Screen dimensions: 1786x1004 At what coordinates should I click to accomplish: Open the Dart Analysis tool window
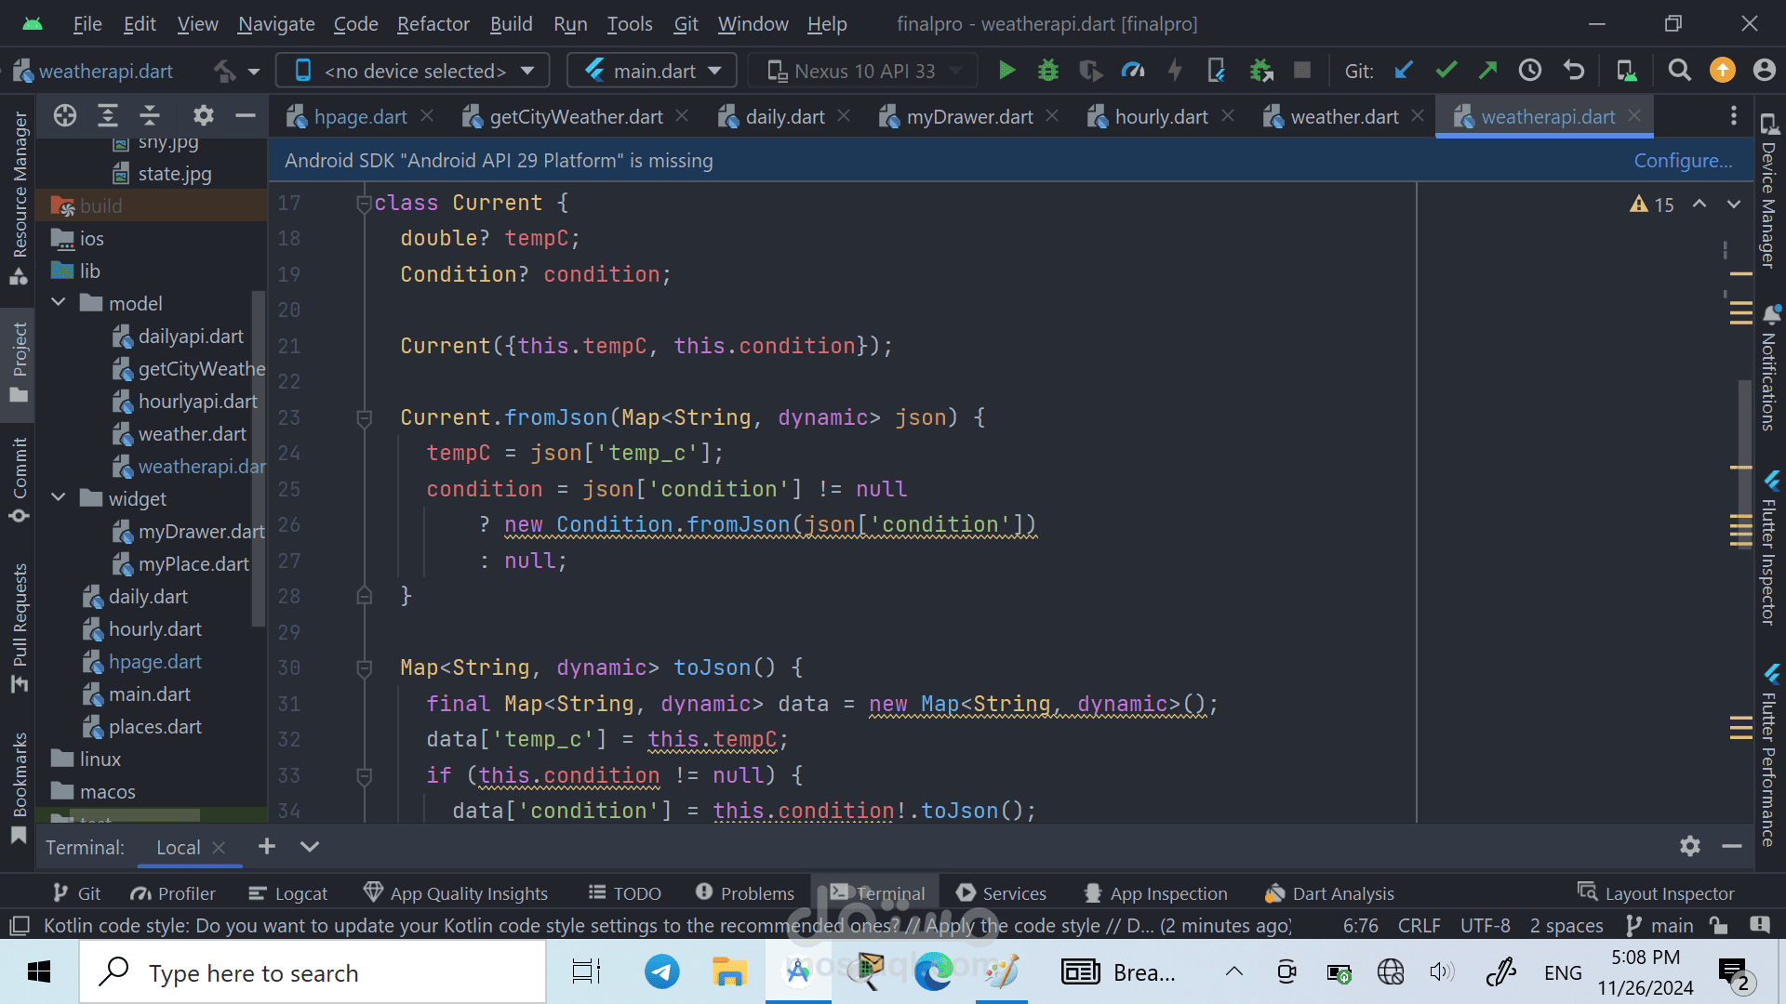pyautogui.click(x=1329, y=893)
